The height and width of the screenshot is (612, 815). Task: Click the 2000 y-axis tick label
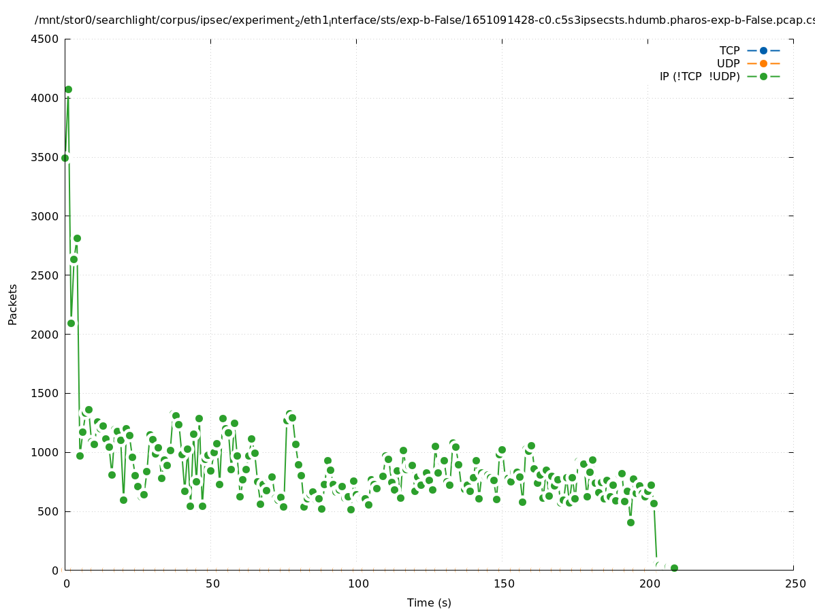[x=45, y=335]
